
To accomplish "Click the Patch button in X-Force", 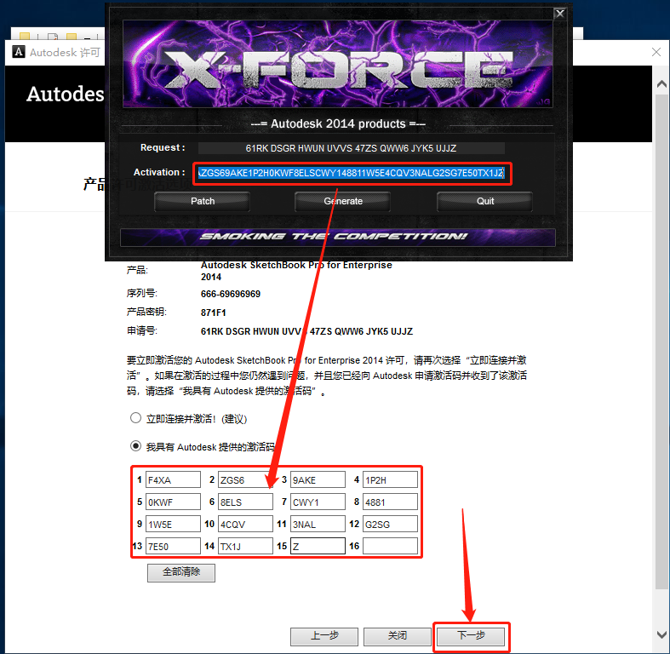I will [202, 201].
